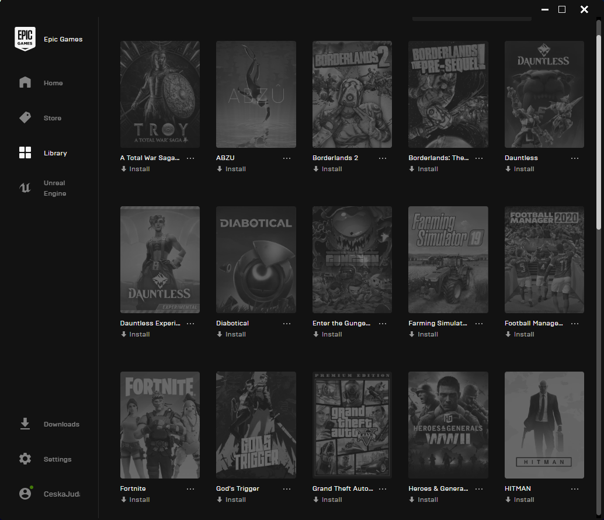Viewport: 604px width, 520px height.
Task: Open more options for HITMAN
Action: (x=575, y=489)
